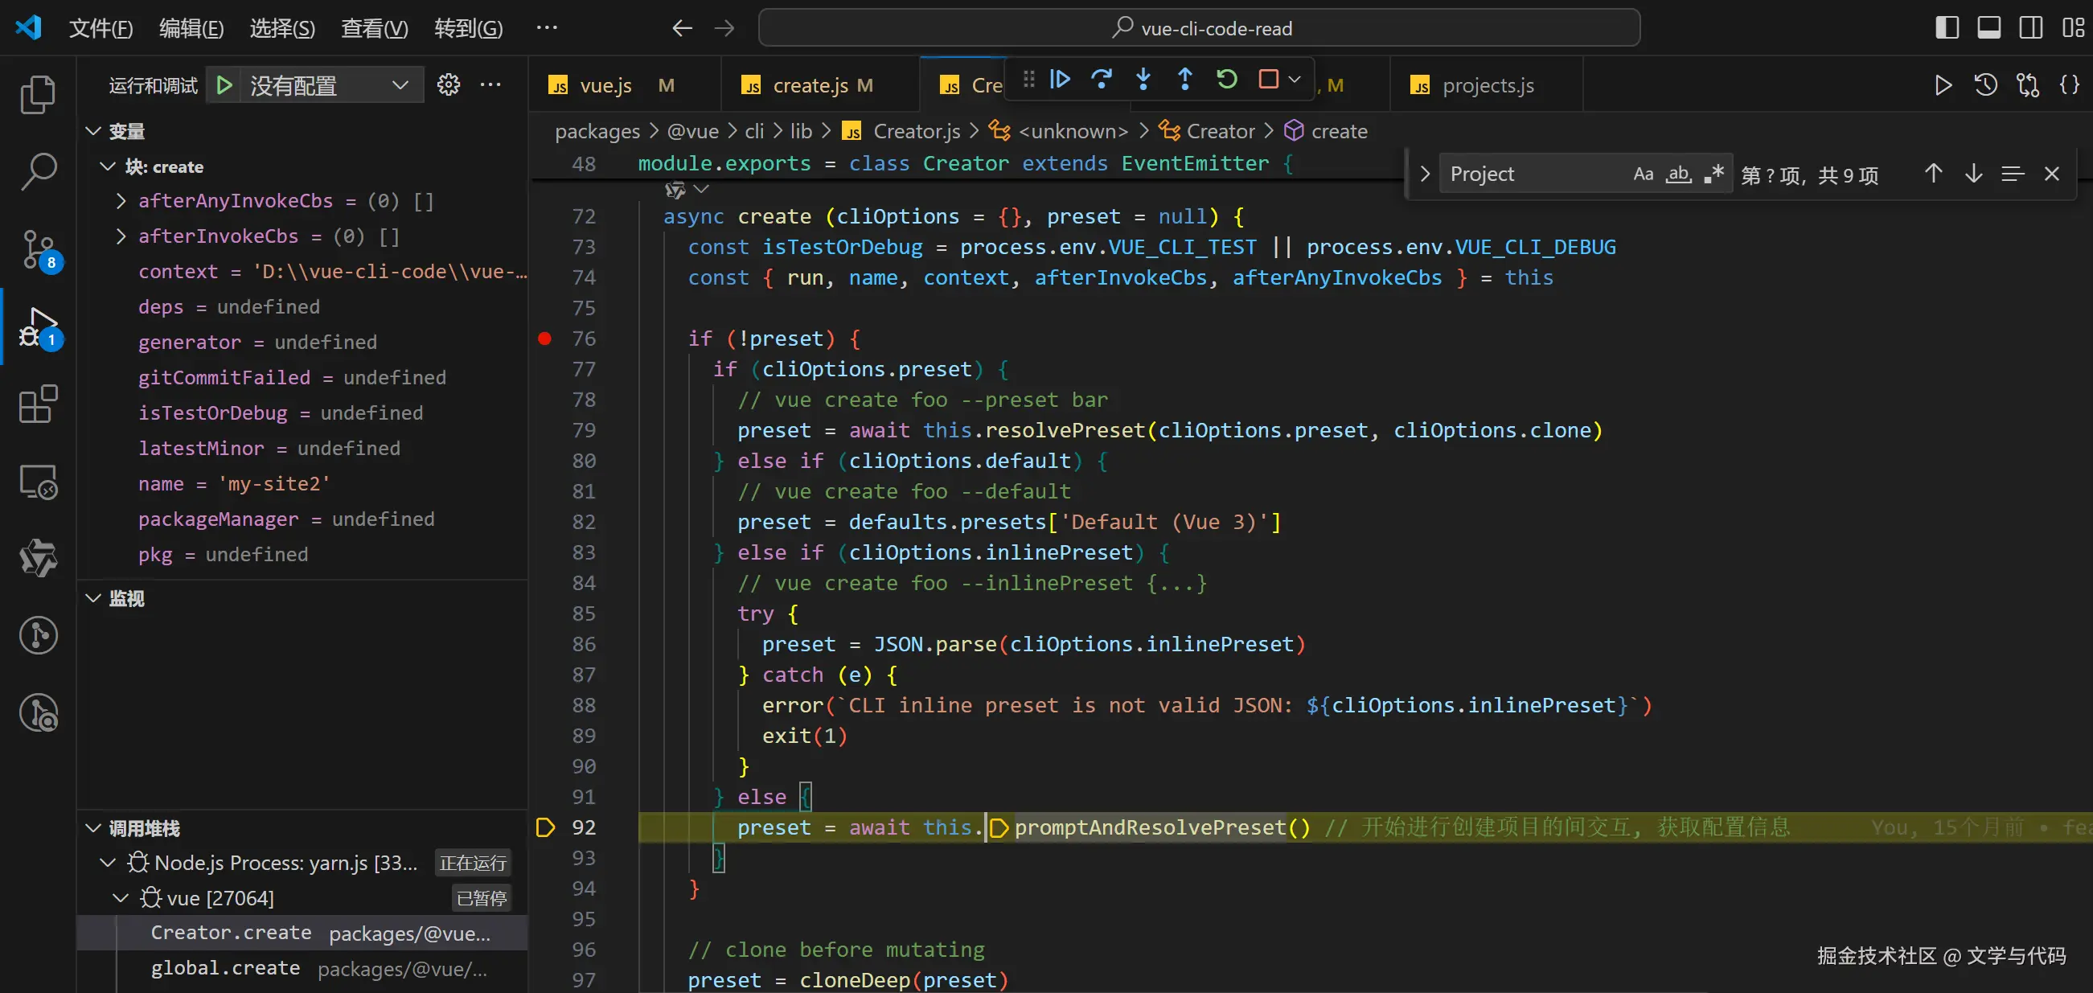Open the debug configuration dropdown

(x=400, y=84)
